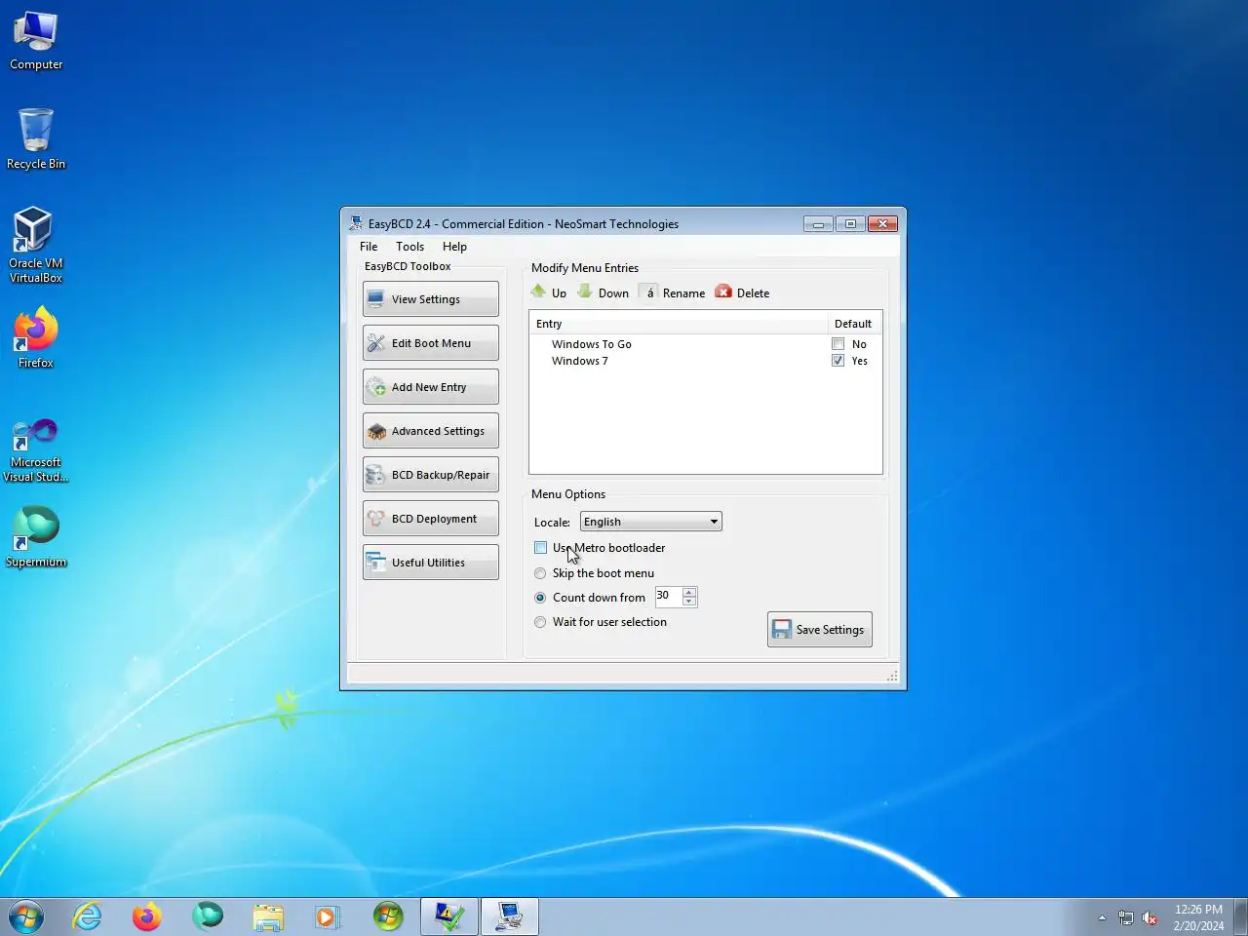
Task: Open Supermium desktop shortcut
Action: pos(36,536)
